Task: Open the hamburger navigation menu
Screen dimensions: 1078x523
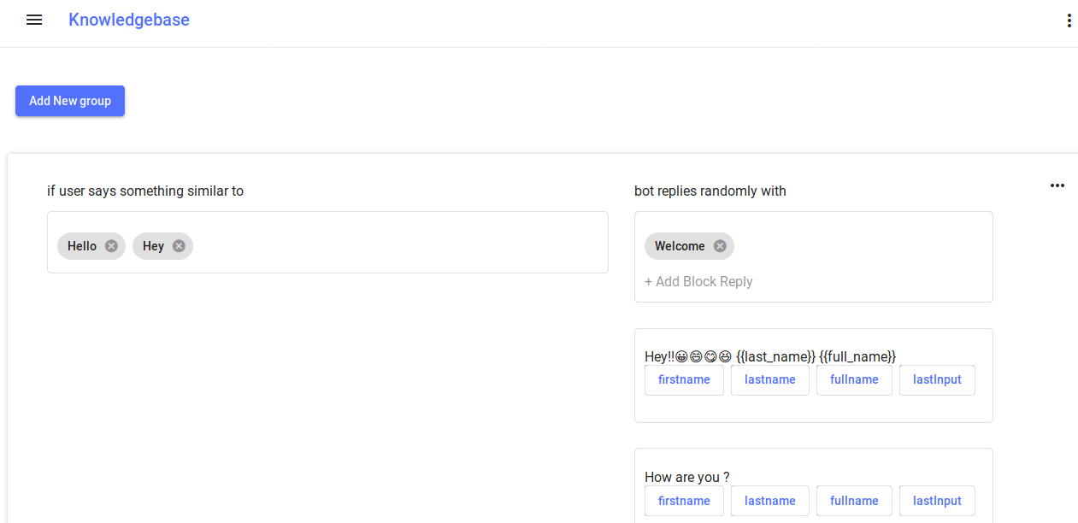Action: point(34,20)
